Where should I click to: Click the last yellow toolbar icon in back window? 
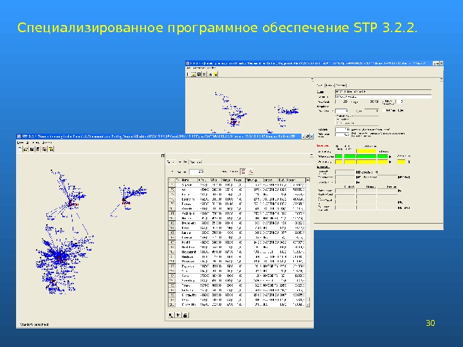[x=215, y=74]
